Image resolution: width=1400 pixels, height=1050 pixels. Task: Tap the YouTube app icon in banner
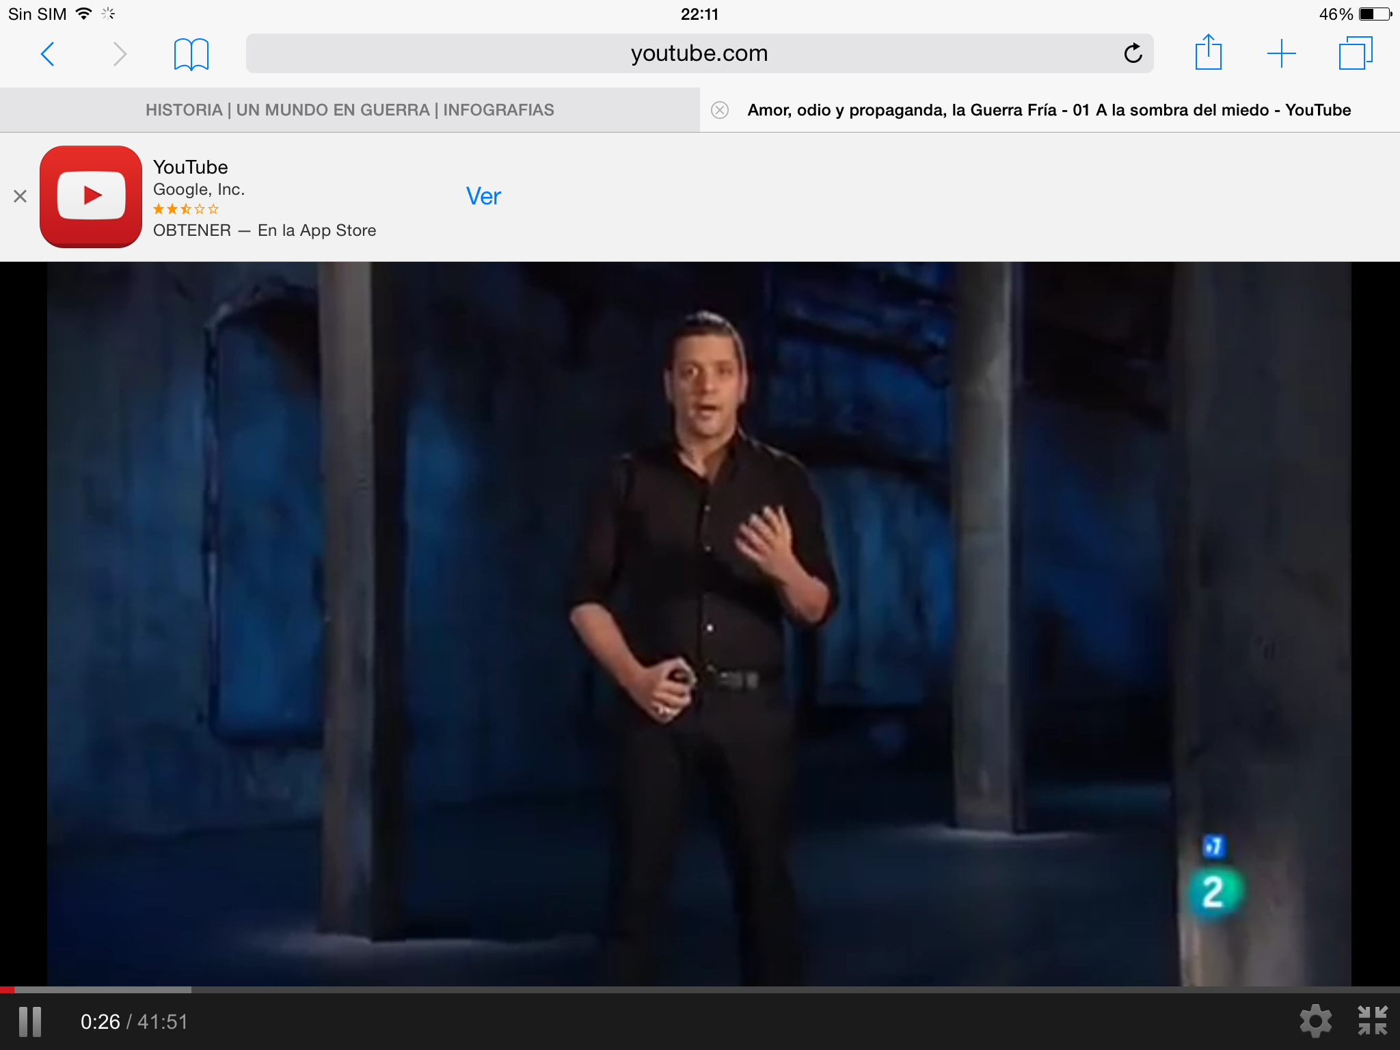91,197
